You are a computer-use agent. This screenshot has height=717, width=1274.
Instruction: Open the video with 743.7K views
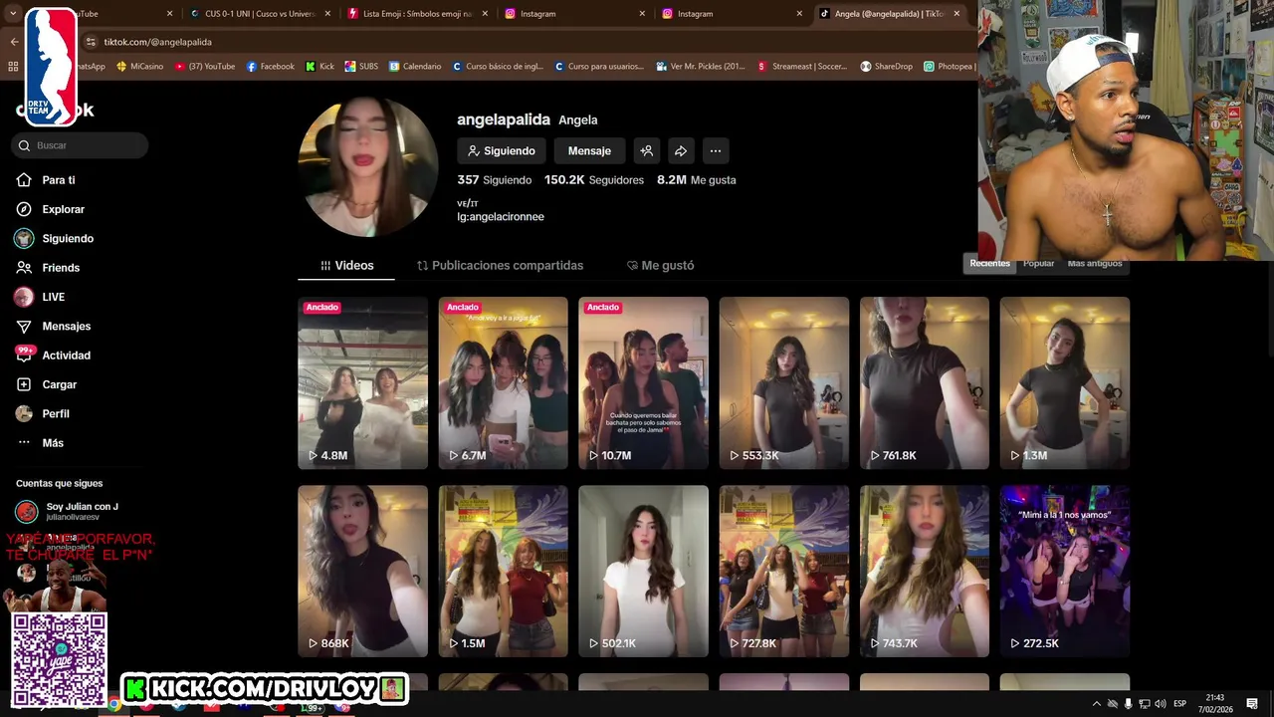(925, 571)
